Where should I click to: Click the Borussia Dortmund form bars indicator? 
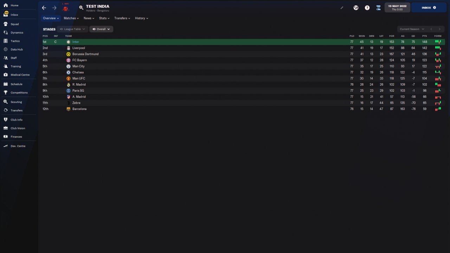coord(438,54)
